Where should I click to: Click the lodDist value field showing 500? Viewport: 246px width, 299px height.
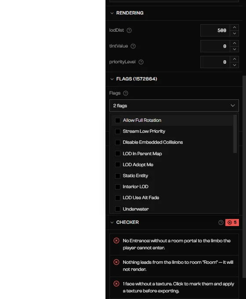[x=215, y=30]
